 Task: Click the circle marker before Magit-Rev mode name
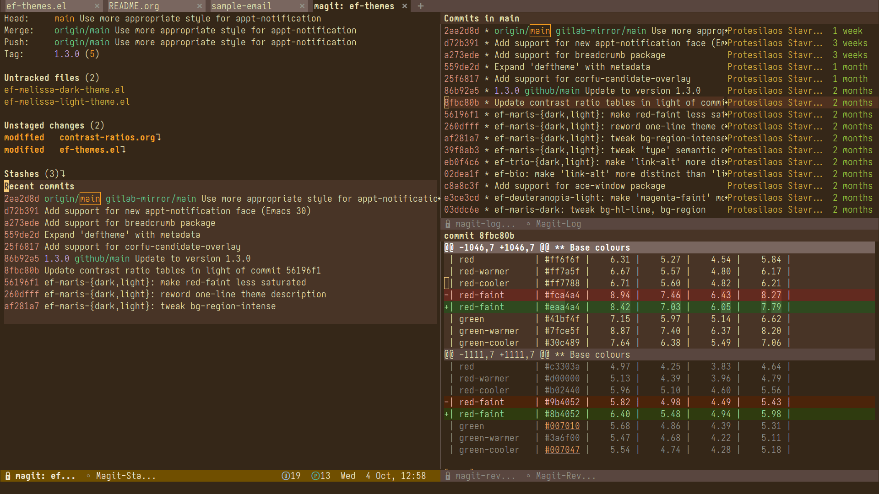tap(528, 476)
